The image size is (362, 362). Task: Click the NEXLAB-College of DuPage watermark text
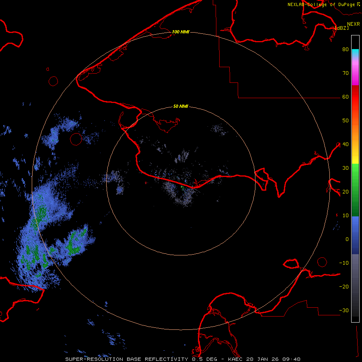pyautogui.click(x=321, y=4)
